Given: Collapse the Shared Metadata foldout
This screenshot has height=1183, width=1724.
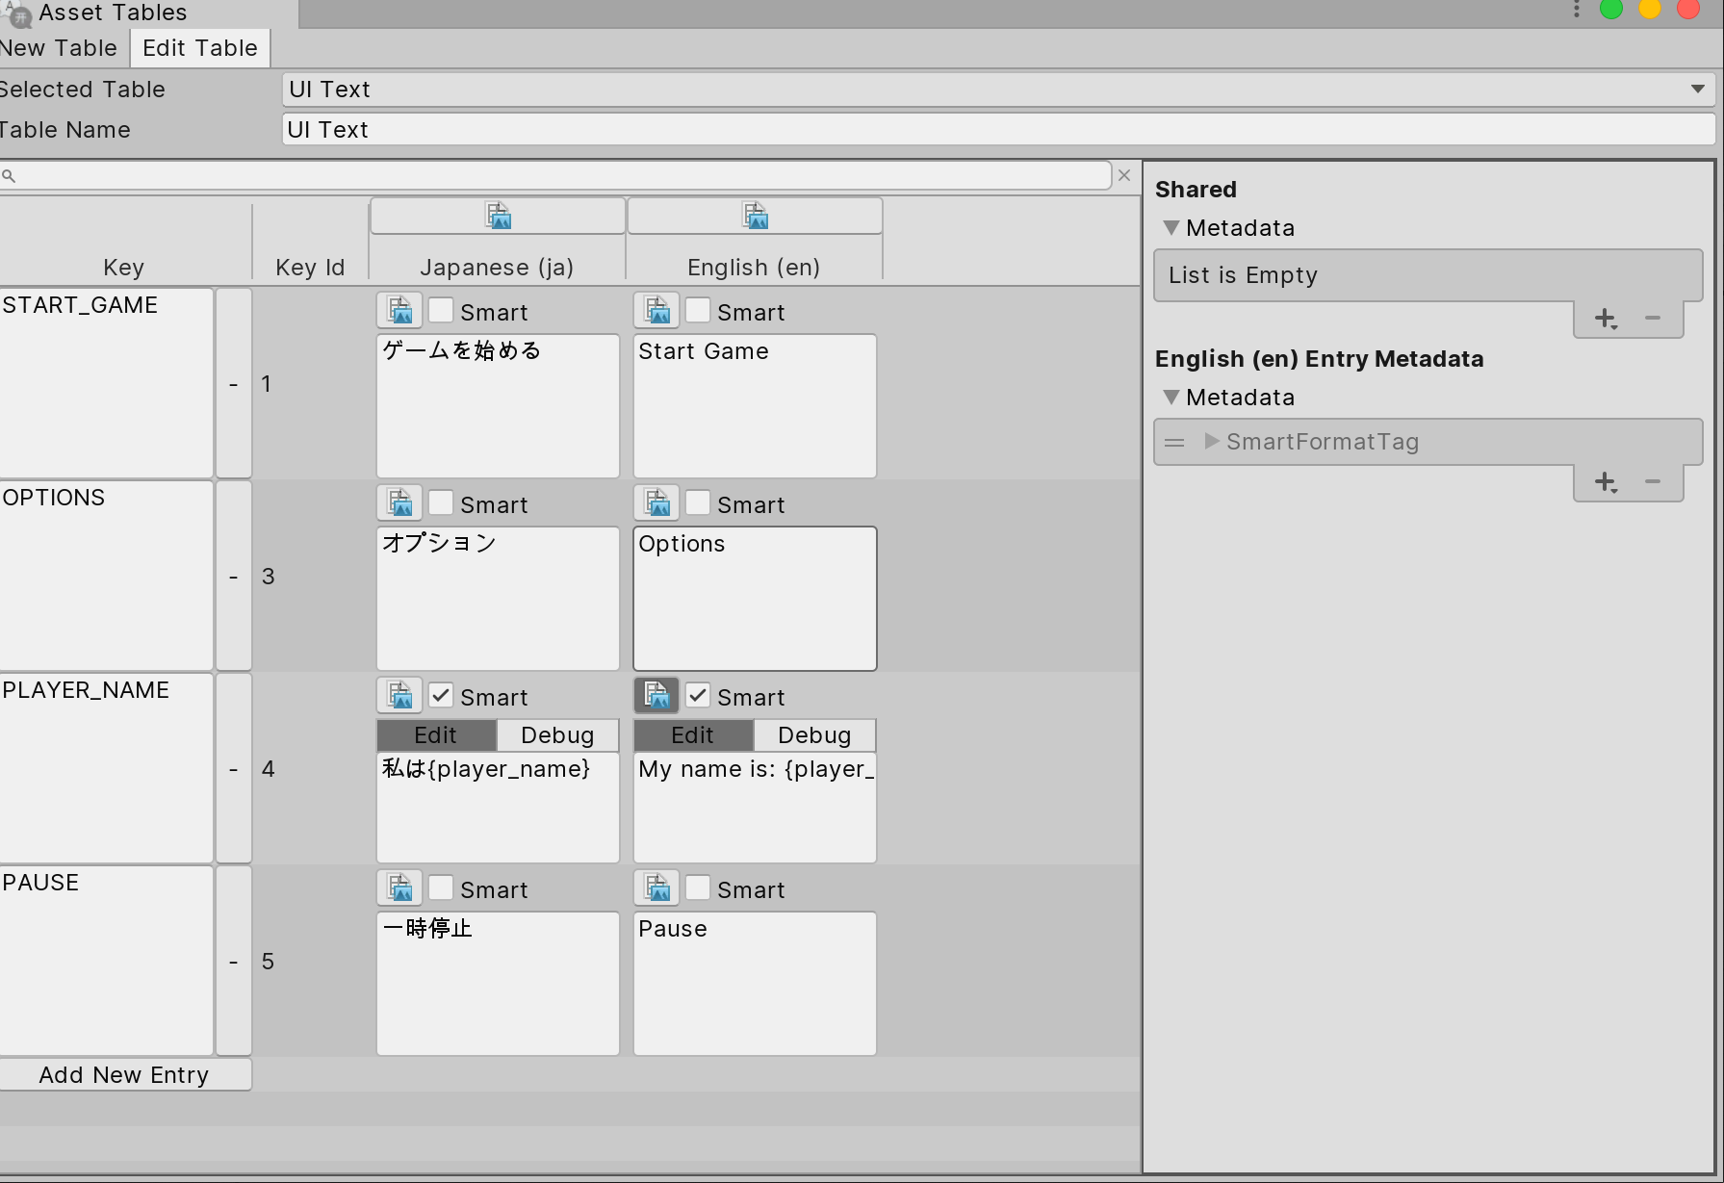Looking at the screenshot, I should coord(1171,228).
